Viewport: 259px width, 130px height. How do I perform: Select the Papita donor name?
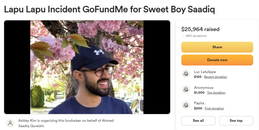[200, 103]
